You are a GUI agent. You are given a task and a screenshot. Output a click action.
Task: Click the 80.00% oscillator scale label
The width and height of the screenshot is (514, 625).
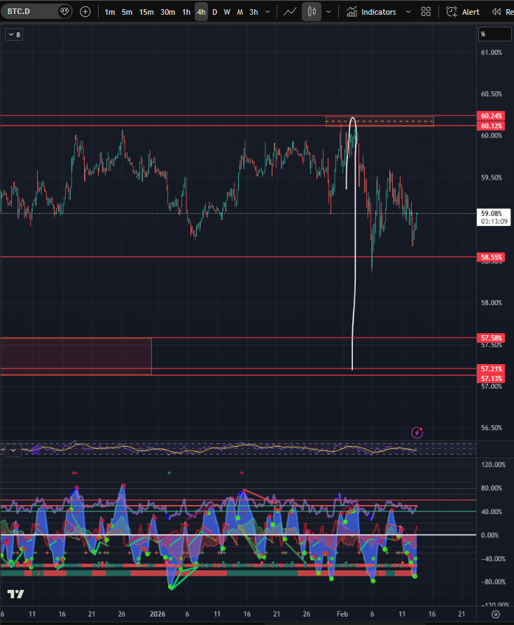(492, 488)
